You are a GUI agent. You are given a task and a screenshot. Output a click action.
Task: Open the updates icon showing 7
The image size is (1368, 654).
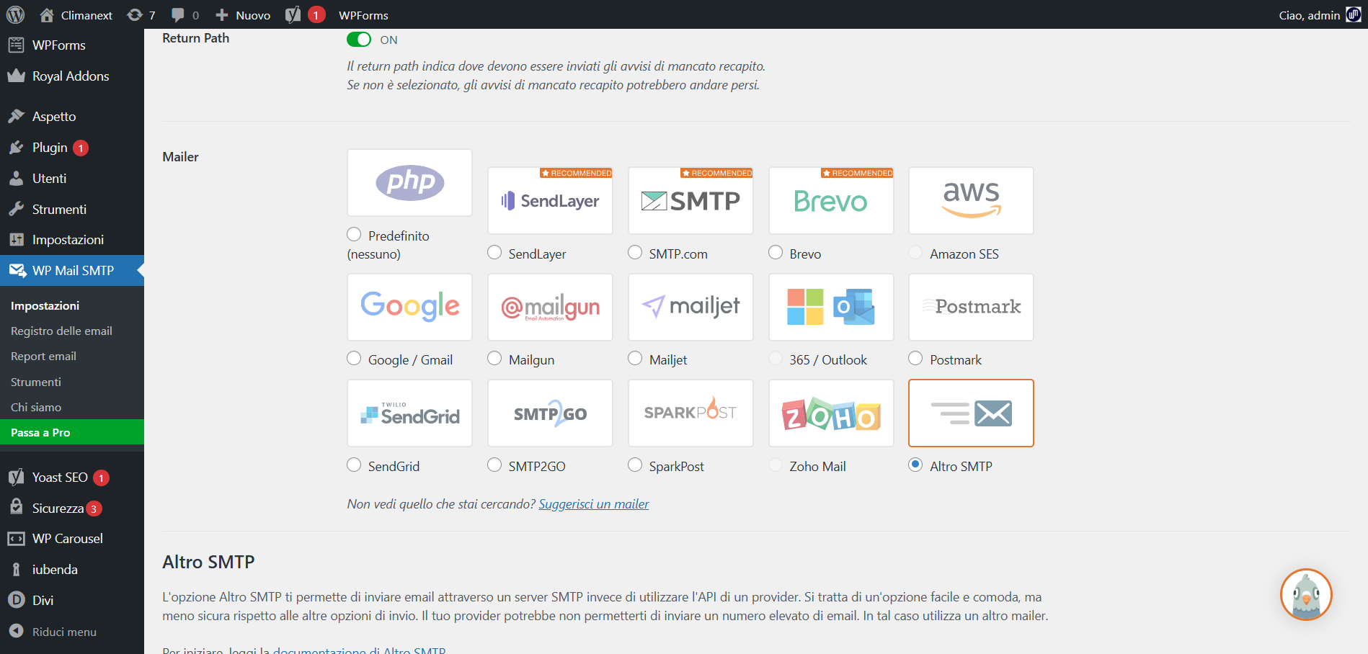click(135, 14)
